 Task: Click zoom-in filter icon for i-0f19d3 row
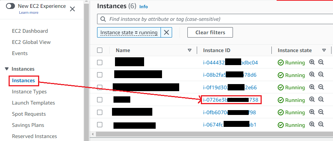pyautogui.click(x=312, y=87)
